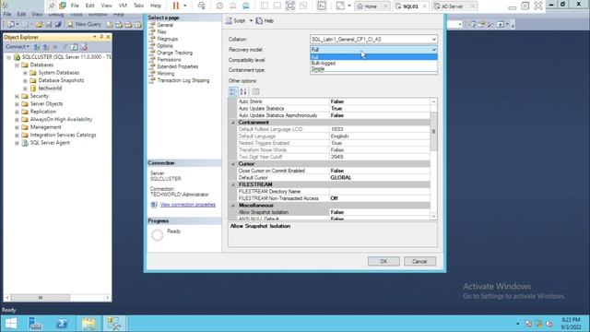590x332 pixels.
Task: Sort properties alphabetically in Other options
Action: [243, 91]
